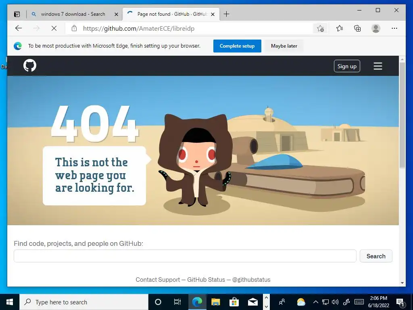The image size is (413, 310).
Task: Open Microsoft Store from taskbar
Action: point(234,302)
